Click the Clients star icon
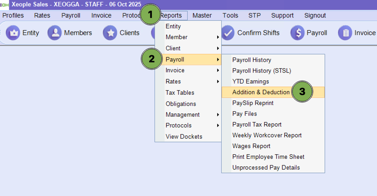377x196 pixels. coord(110,33)
